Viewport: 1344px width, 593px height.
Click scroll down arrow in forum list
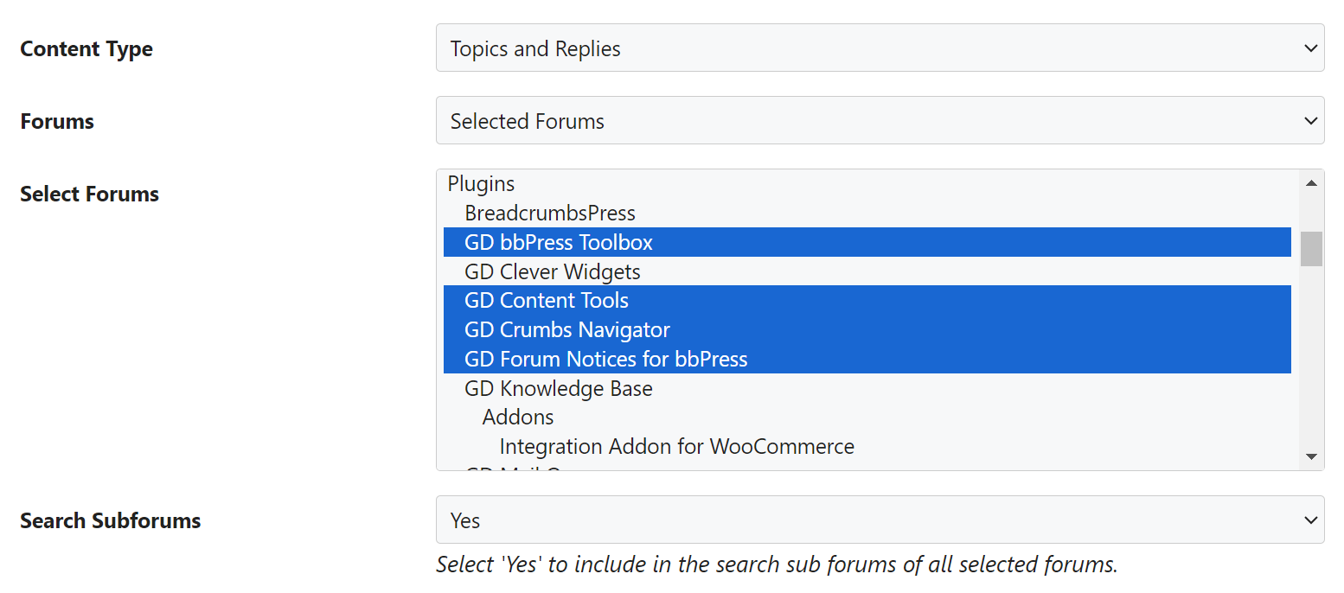click(1311, 456)
